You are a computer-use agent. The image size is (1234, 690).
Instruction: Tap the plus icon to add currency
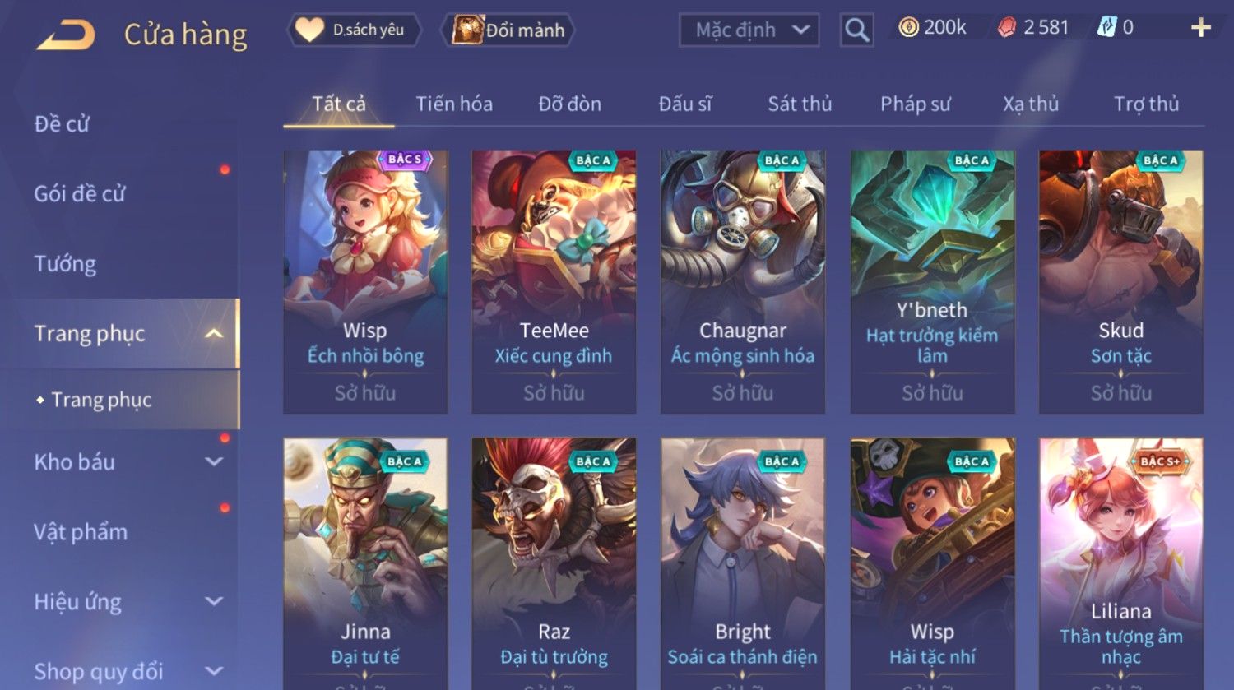pos(1201,28)
